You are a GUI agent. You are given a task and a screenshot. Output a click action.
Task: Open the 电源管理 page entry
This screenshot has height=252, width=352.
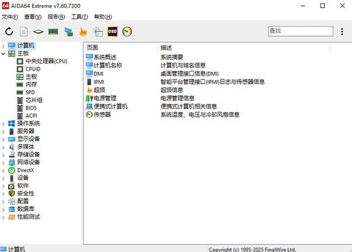(105, 98)
